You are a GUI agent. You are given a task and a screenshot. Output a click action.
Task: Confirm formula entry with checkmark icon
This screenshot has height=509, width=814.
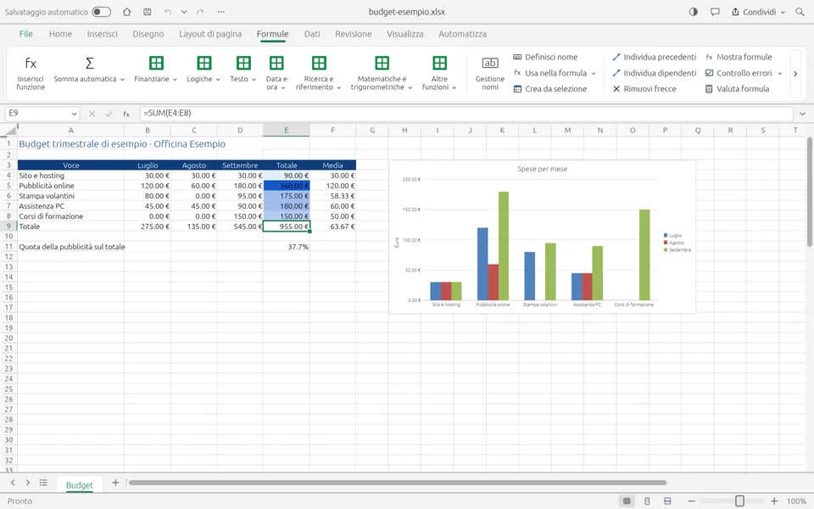click(x=109, y=114)
